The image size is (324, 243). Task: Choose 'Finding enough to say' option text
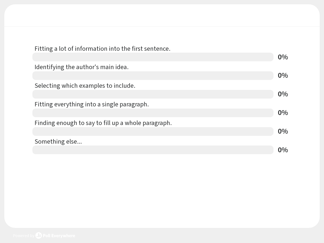[103, 123]
